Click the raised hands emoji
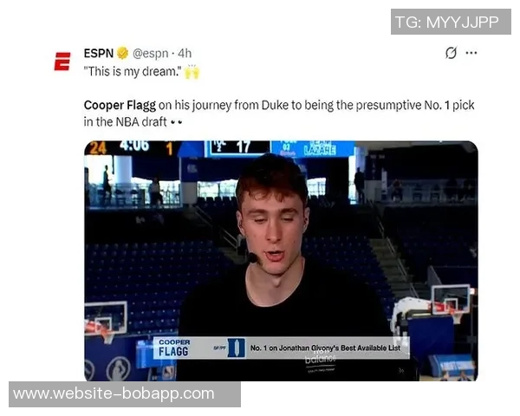The image size is (520, 416). click(192, 72)
